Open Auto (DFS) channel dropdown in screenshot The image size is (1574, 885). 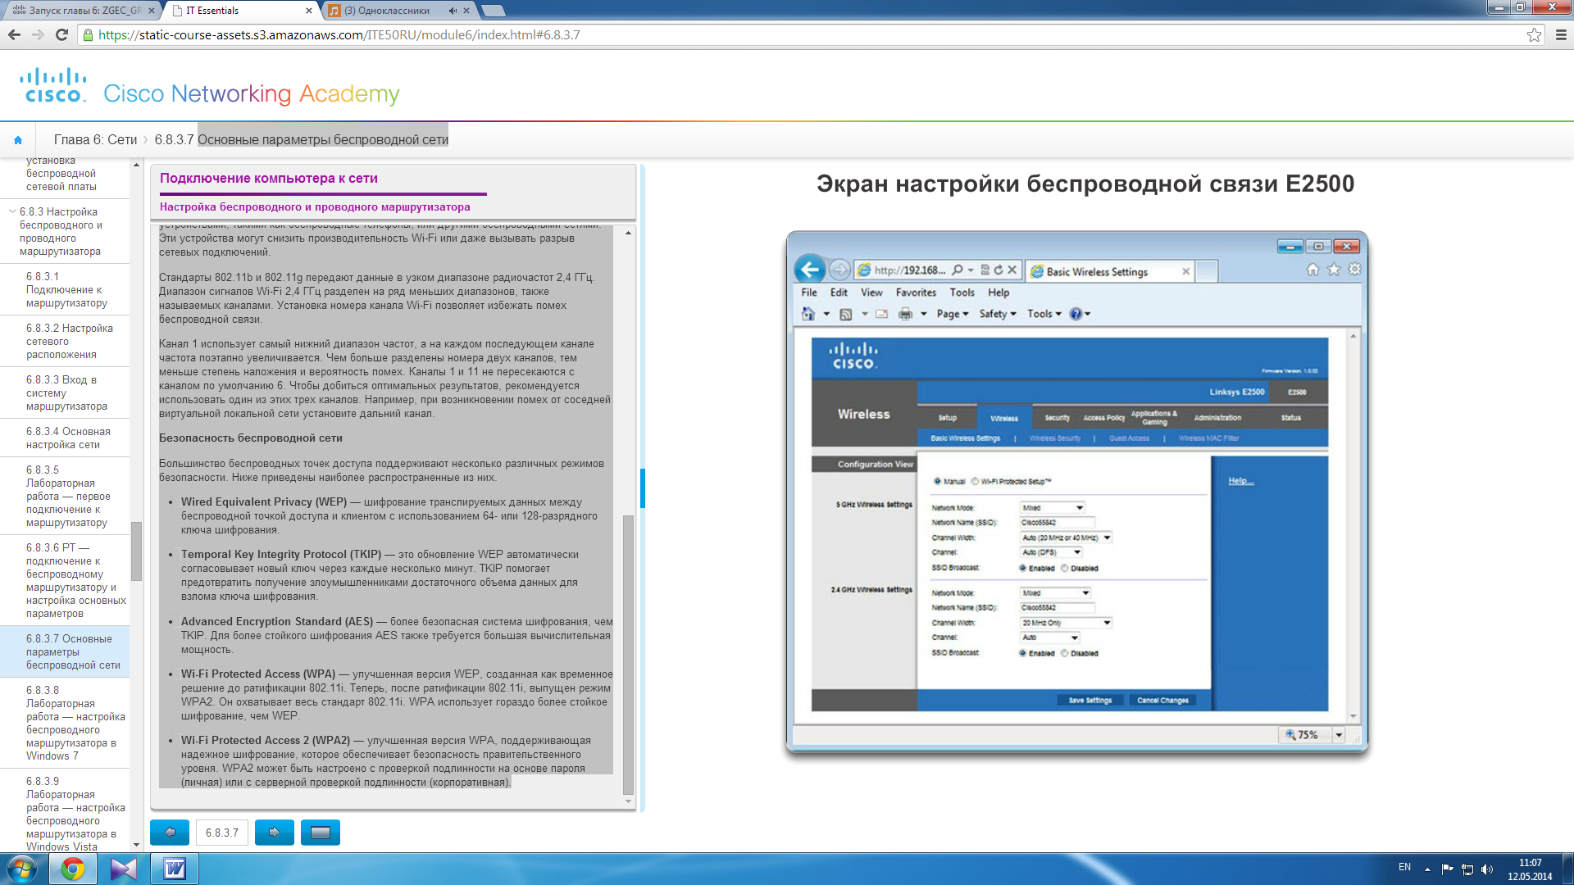(x=1052, y=552)
